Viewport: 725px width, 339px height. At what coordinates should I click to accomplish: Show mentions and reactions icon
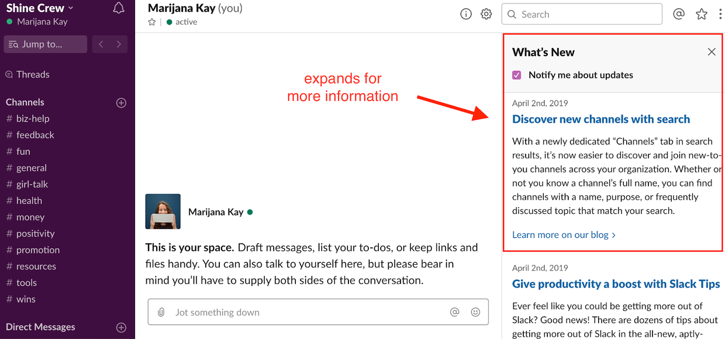[x=679, y=15]
